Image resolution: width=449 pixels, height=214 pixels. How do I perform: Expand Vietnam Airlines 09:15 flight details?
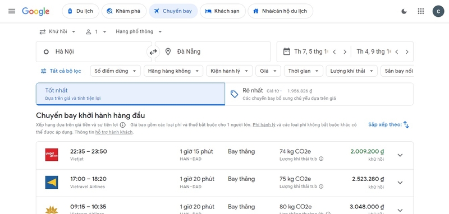[x=400, y=210]
